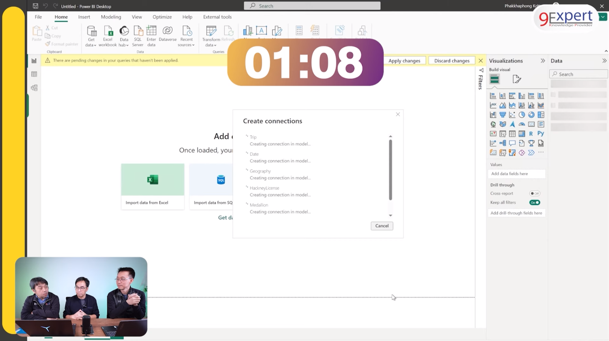Open the Modeling ribbon tab

[111, 17]
